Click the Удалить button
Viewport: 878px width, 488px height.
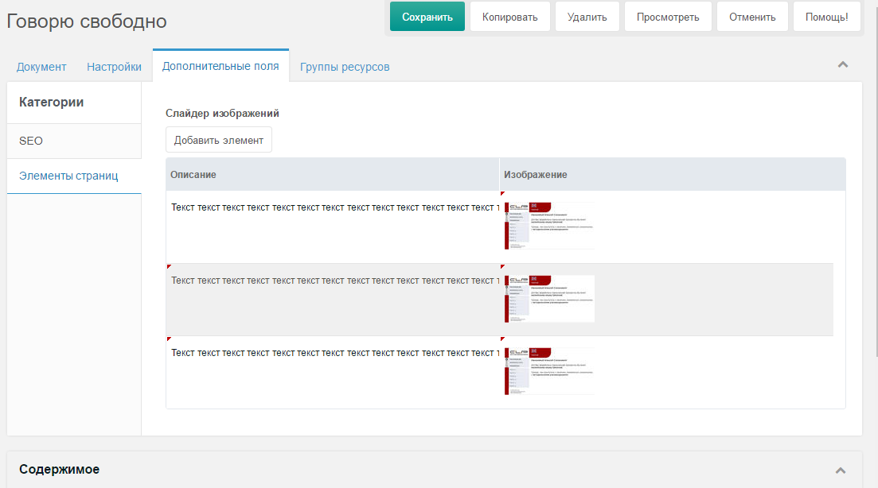587,17
